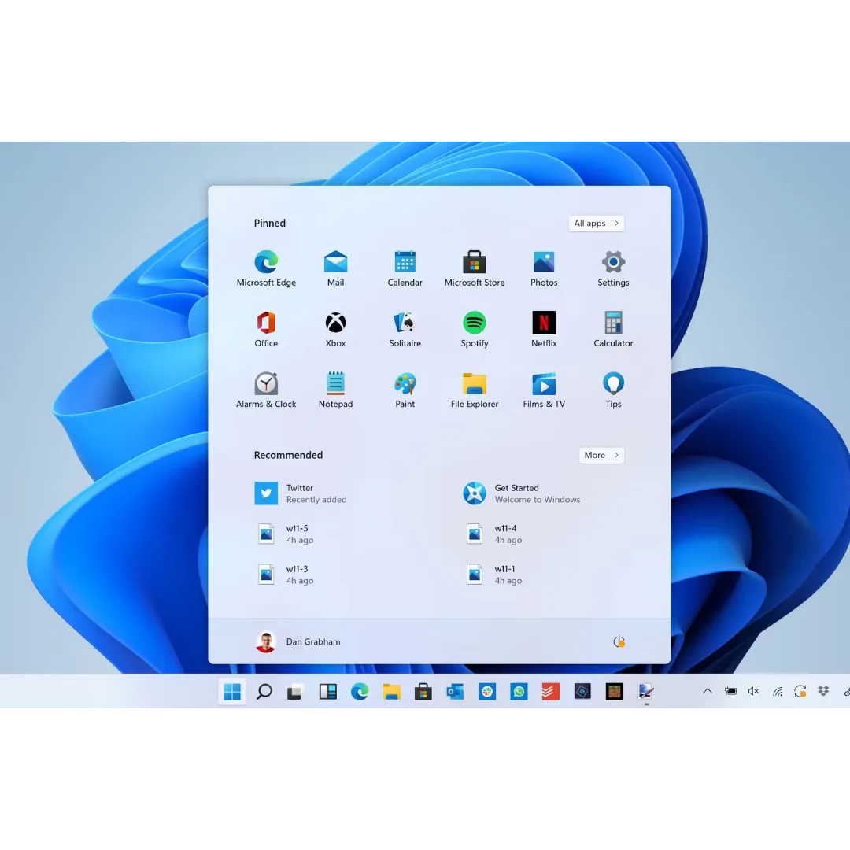Open the Paint app
Image resolution: width=850 pixels, height=850 pixels.
point(405,390)
